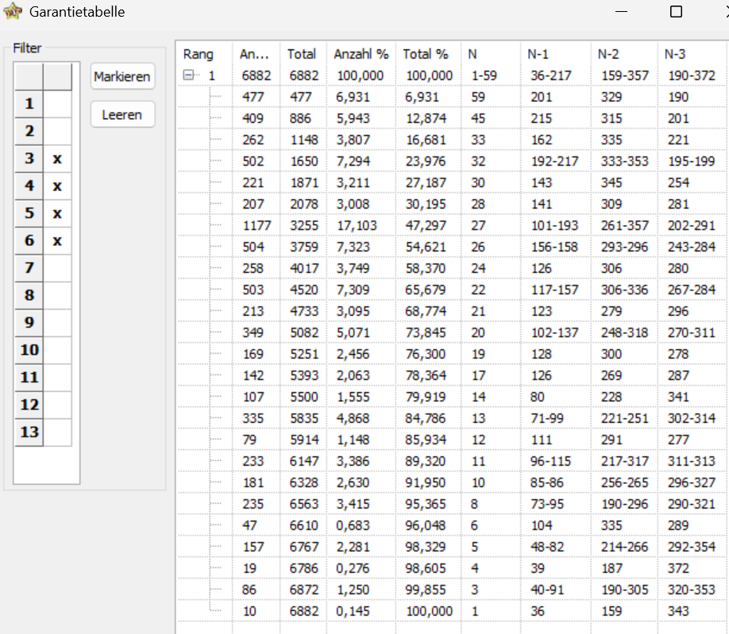Screen dimensions: 729x634
Task: Select the row with Anzahl 79
Action: 452,440
